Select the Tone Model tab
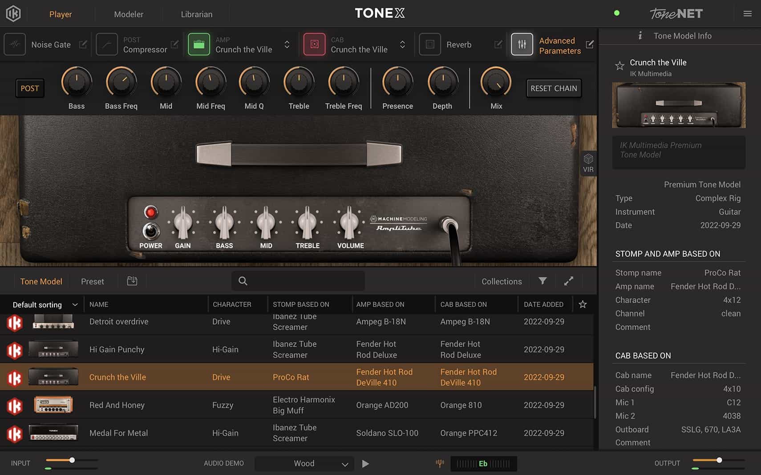 pos(41,281)
